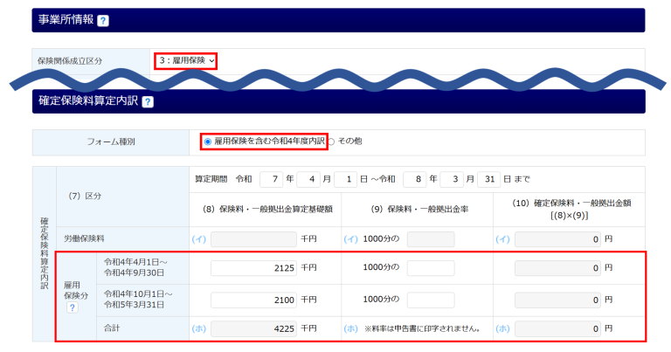Click the 令和4年4月1日～令和4年9月30日 period label
Viewport: 671px width, 352px height.
tap(135, 267)
